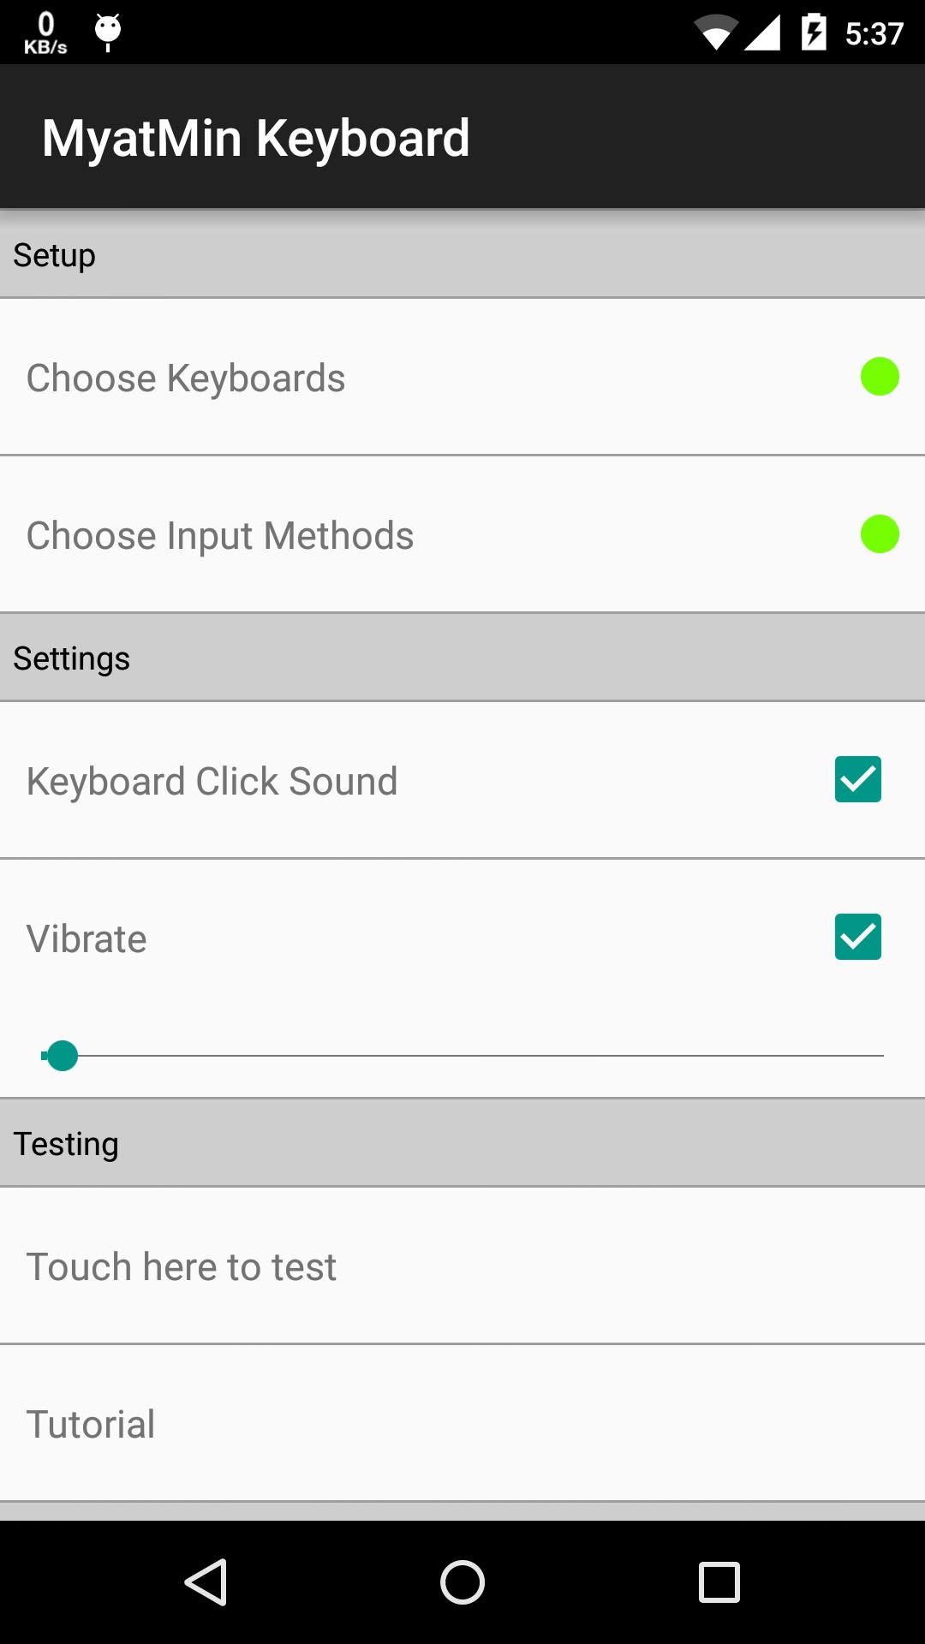The width and height of the screenshot is (925, 1644).
Task: Tap the network speed KB/s indicator
Action: click(45, 33)
